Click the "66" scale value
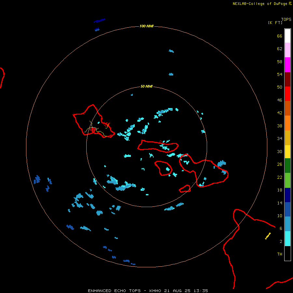The height and width of the screenshot is (293, 293). click(x=280, y=36)
